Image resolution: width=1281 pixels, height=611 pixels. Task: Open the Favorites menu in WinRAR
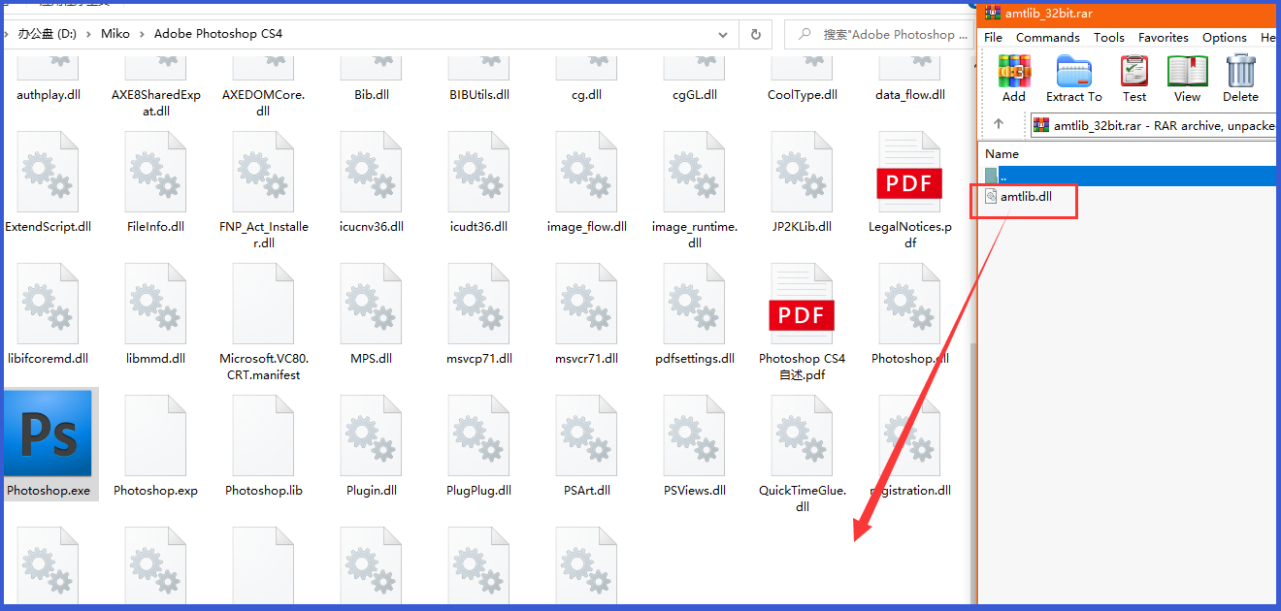(1163, 37)
